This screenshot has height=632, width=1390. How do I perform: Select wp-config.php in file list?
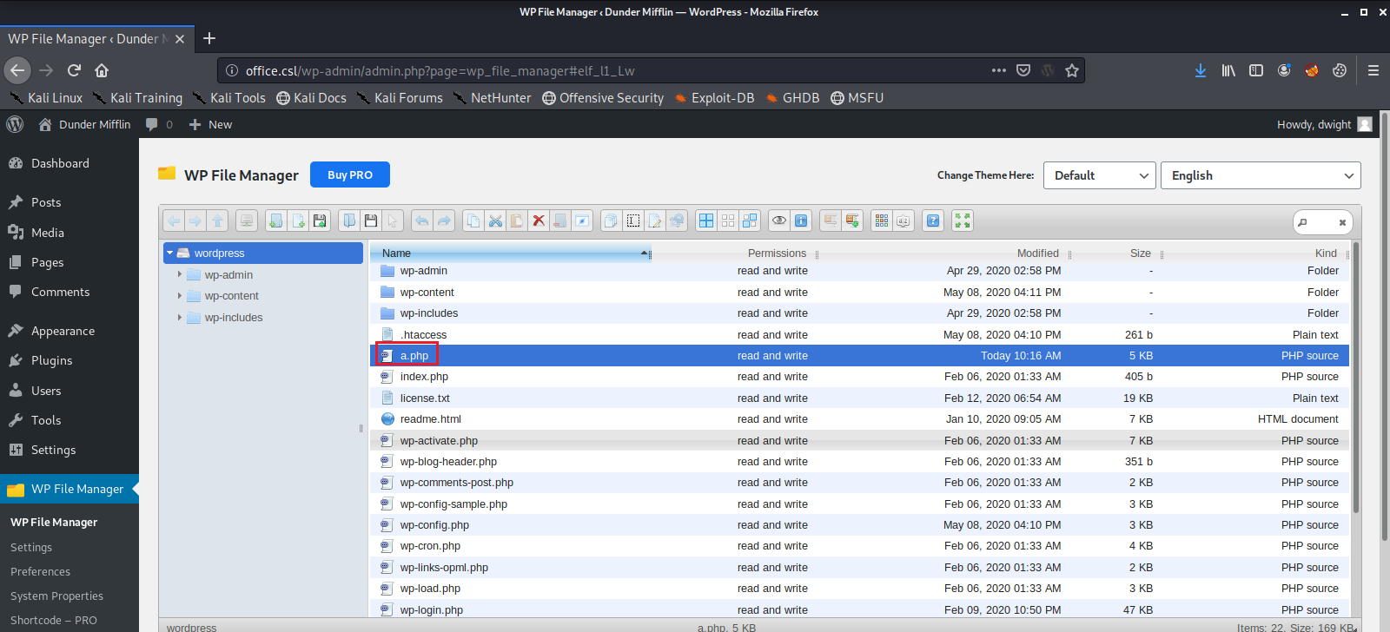859,524
